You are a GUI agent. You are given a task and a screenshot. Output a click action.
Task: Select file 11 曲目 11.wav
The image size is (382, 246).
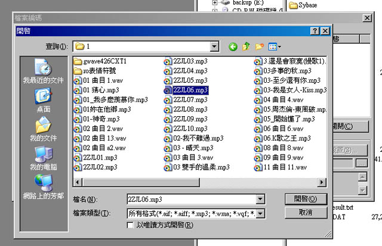coord(281,167)
